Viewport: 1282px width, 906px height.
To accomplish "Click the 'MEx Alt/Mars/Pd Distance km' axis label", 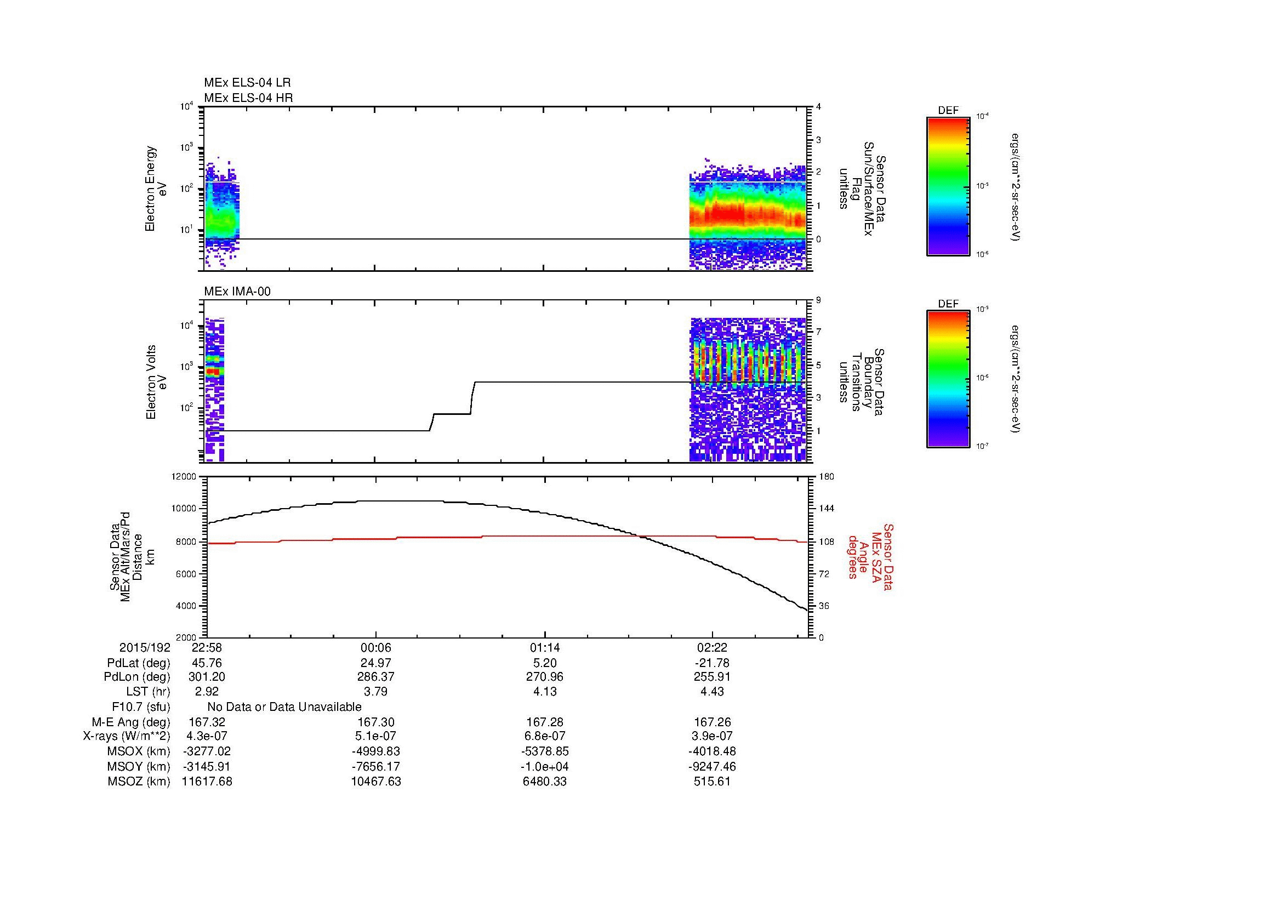I will point(132,556).
